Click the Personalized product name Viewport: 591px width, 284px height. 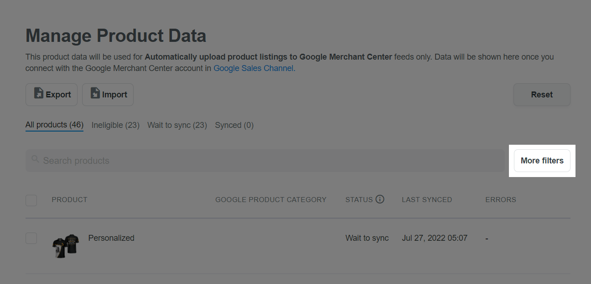[111, 238]
